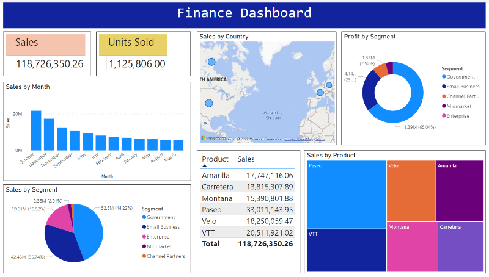
Task: Toggle Enterprise in Sales by Segment legend
Action: coord(144,237)
